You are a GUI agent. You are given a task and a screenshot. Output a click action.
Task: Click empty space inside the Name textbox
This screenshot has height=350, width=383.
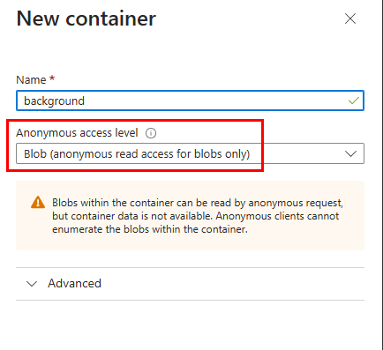214,101
